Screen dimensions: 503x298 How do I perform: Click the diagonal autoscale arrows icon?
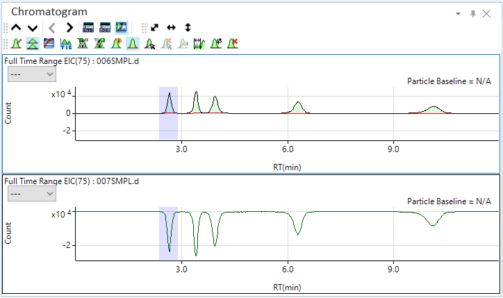155,28
